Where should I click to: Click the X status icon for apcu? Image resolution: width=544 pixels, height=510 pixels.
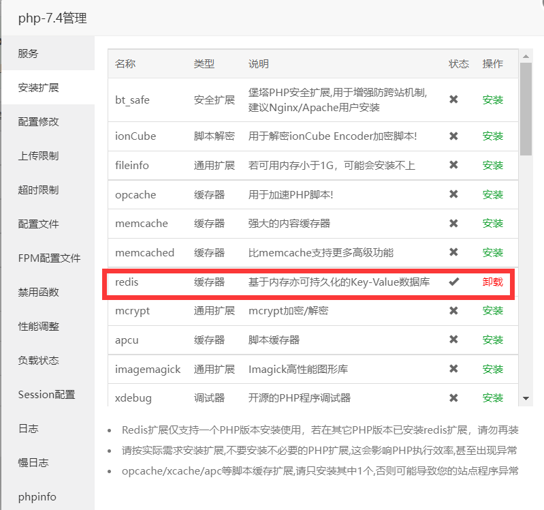(453, 340)
